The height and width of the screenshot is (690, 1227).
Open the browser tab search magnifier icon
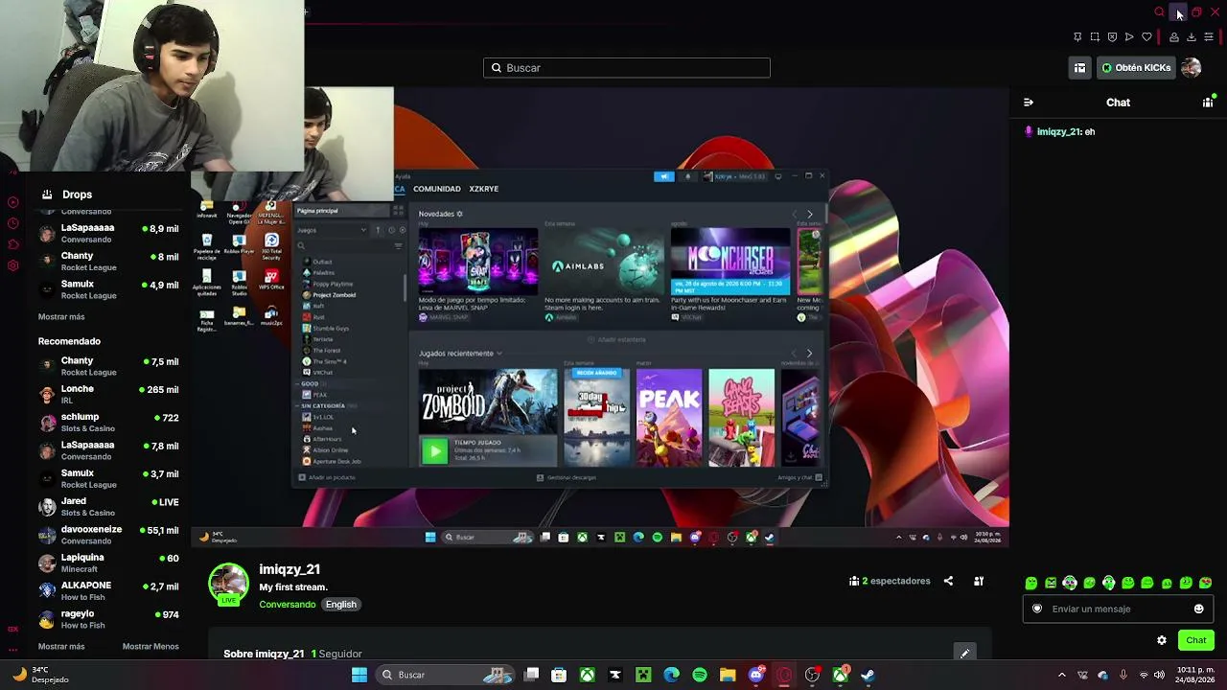[1160, 12]
